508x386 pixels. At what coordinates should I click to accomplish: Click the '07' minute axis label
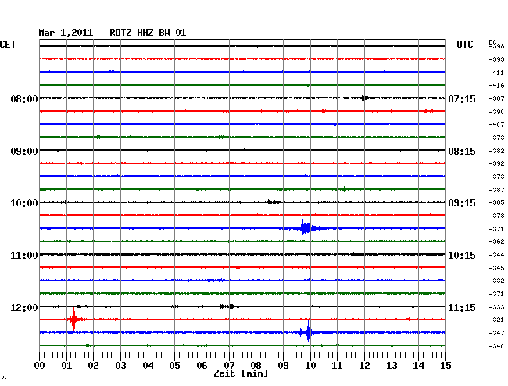(229, 365)
